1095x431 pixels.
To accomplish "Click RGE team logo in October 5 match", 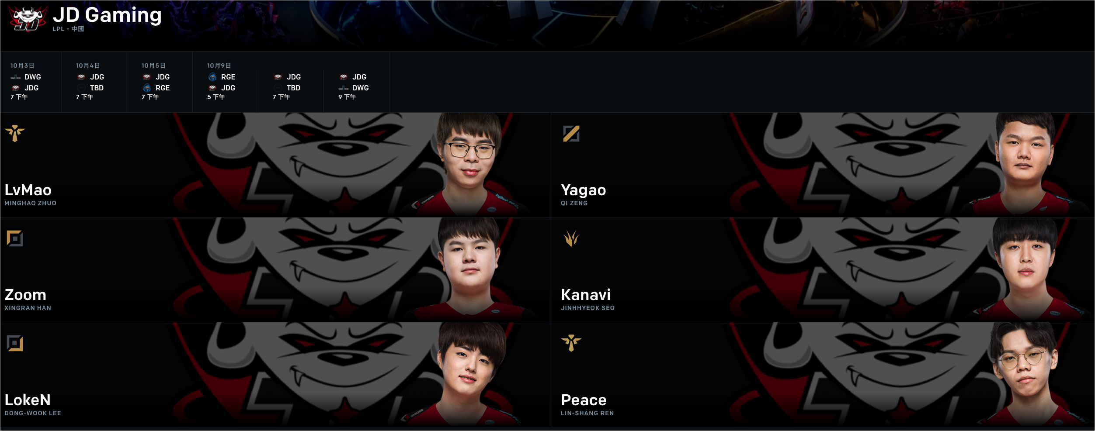I will pyautogui.click(x=147, y=88).
